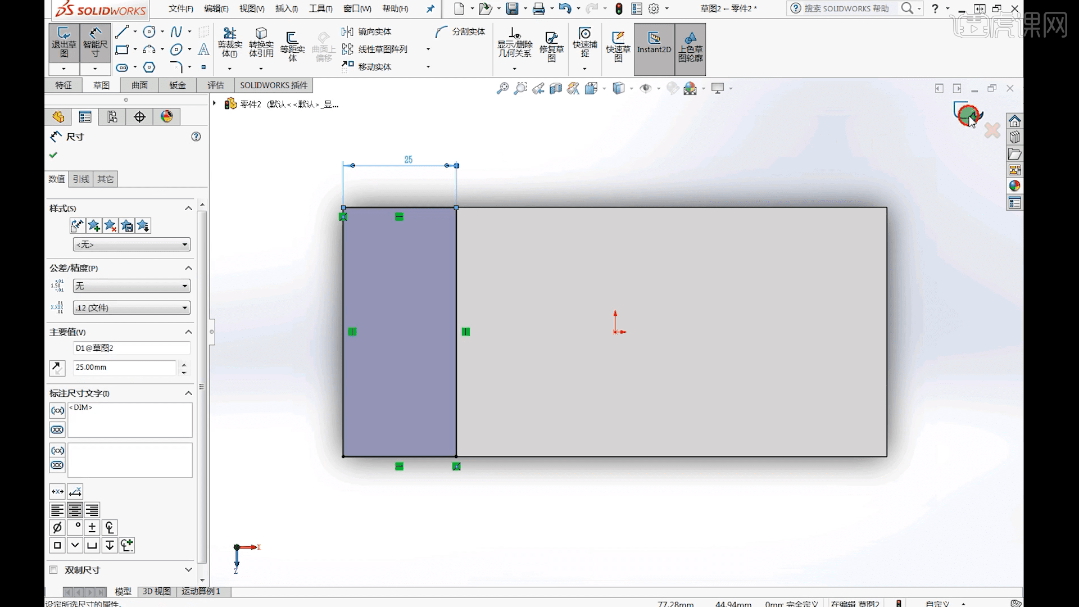Image resolution: width=1079 pixels, height=607 pixels.
Task: Switch to the 钣金 ribbon tab
Action: click(x=177, y=85)
